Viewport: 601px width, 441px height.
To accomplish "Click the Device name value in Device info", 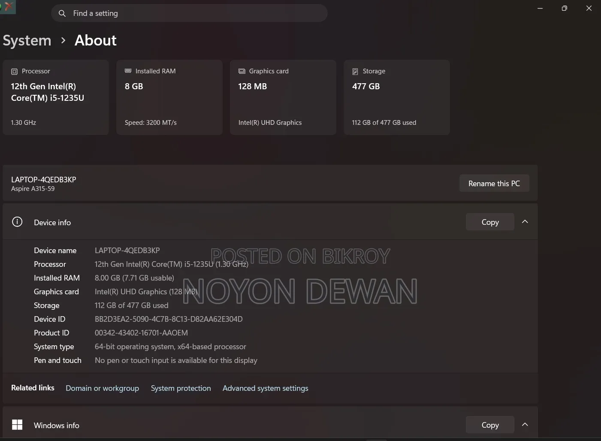I will [127, 251].
